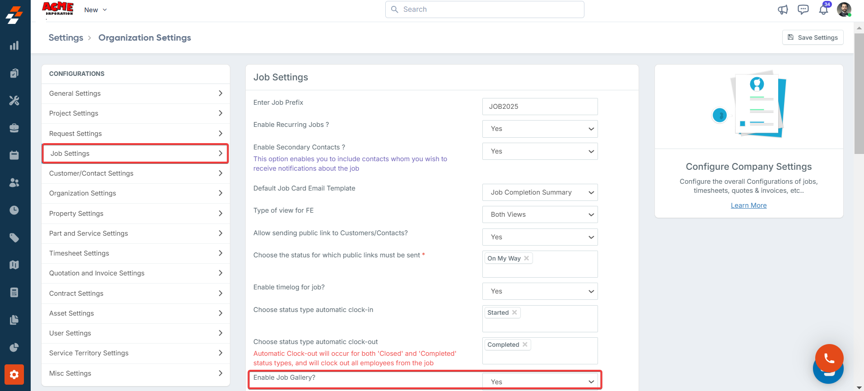
Task: Click the Save Settings button
Action: 813,37
